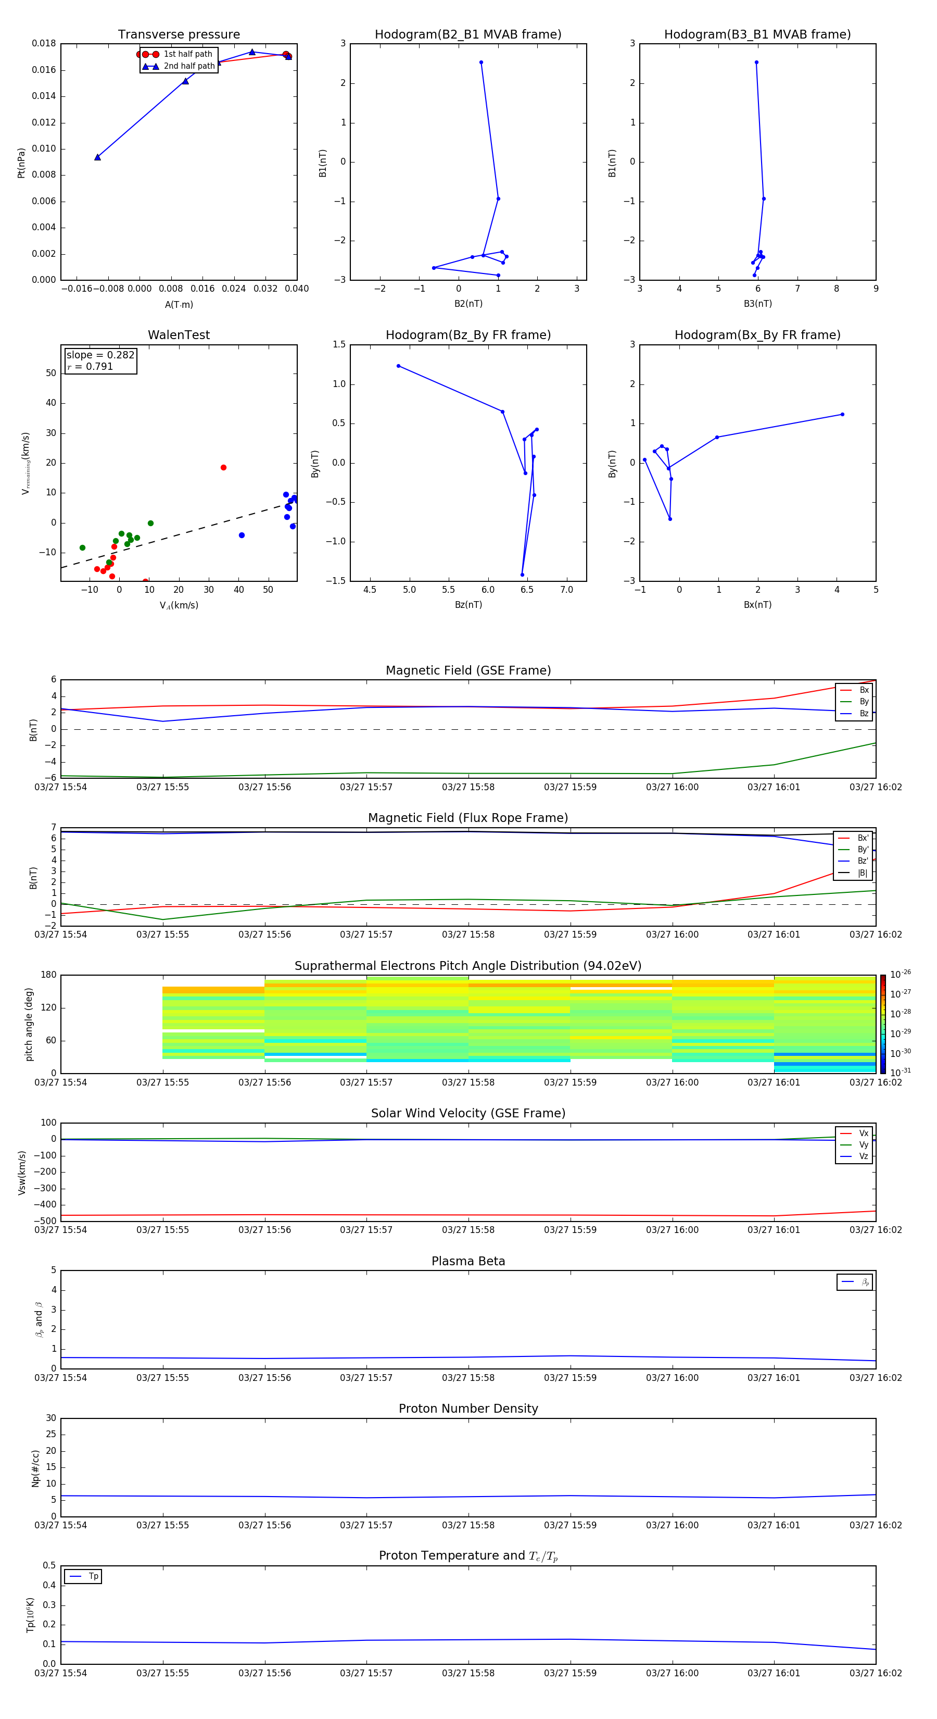
Task: Click the βp legend in Plasma Beta plot
Action: [x=855, y=1282]
